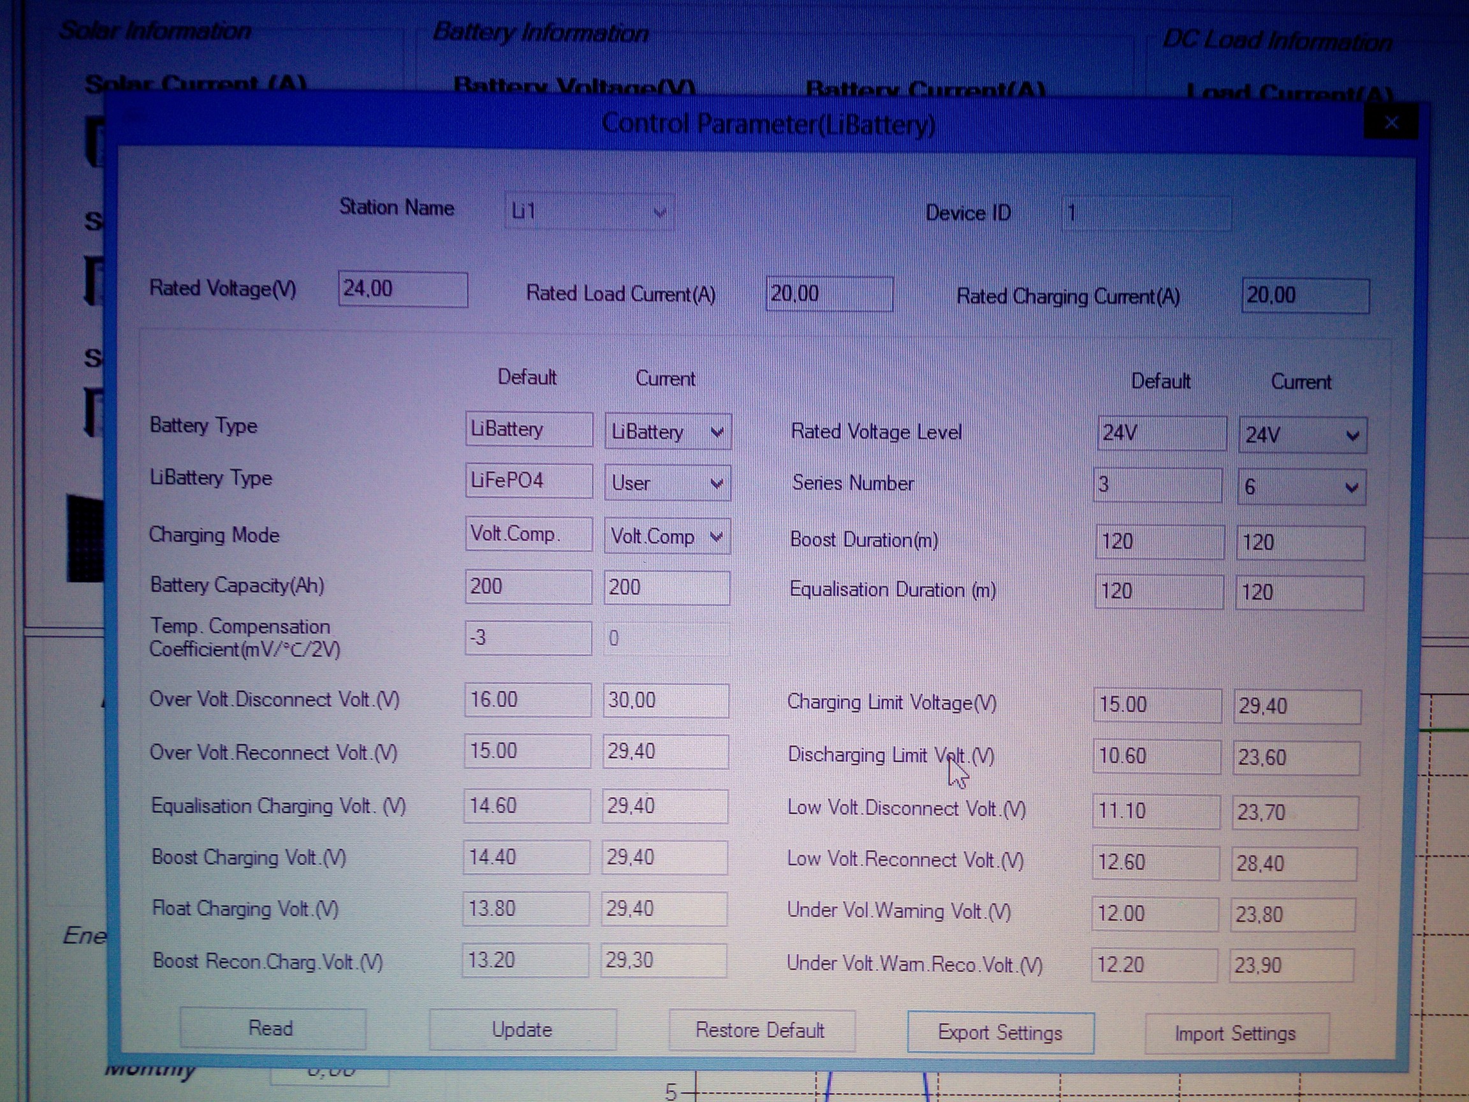The height and width of the screenshot is (1102, 1469).
Task: Open the LiBattery Type User dropdown
Action: click(x=717, y=483)
